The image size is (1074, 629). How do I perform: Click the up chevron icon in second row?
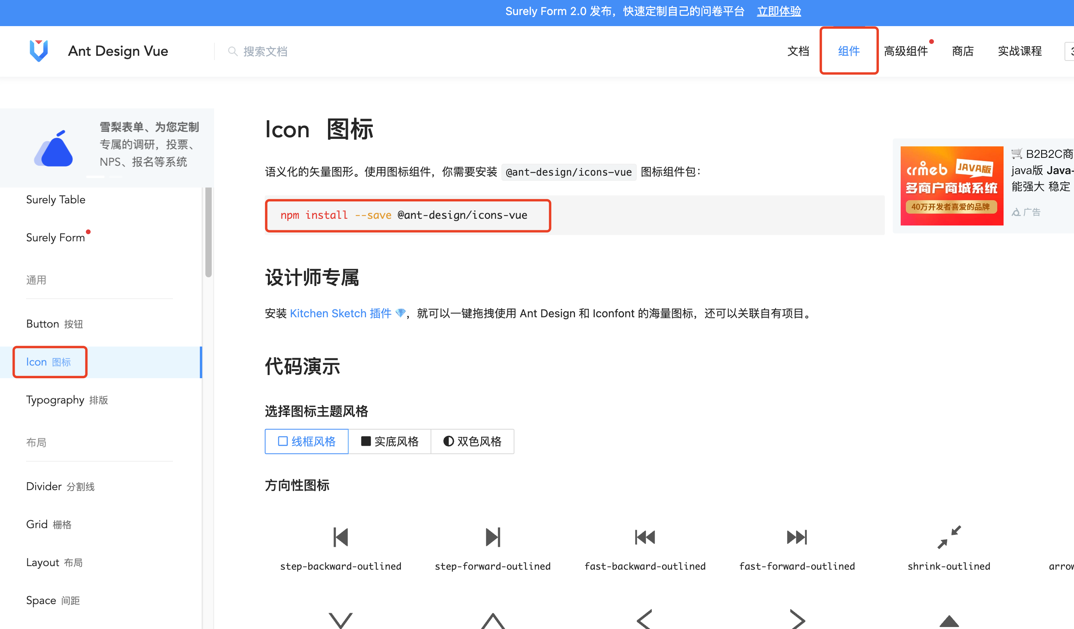click(x=493, y=621)
